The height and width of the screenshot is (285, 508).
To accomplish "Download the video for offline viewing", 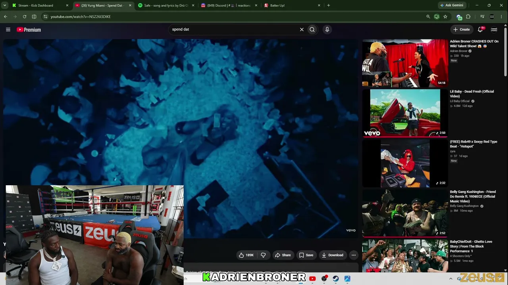I will pyautogui.click(x=333, y=255).
